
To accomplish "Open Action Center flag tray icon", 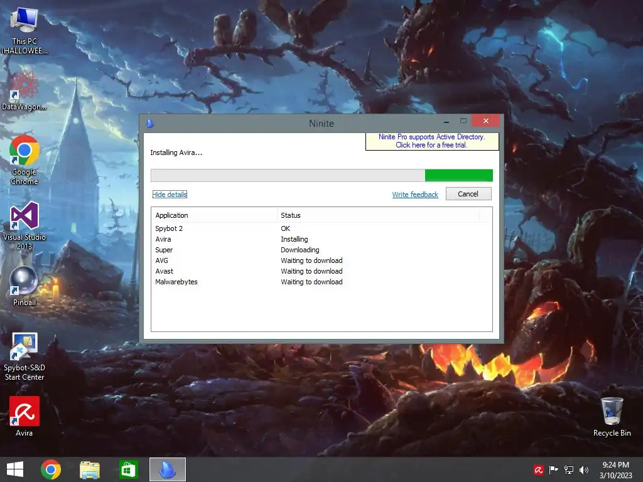I will (554, 470).
